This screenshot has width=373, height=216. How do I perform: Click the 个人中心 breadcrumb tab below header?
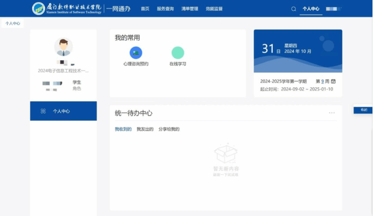coord(13,24)
